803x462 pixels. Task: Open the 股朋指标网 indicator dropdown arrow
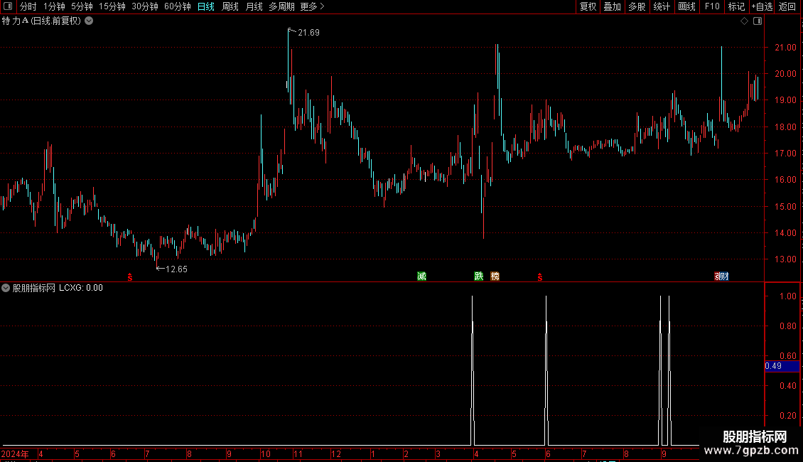[x=6, y=288]
